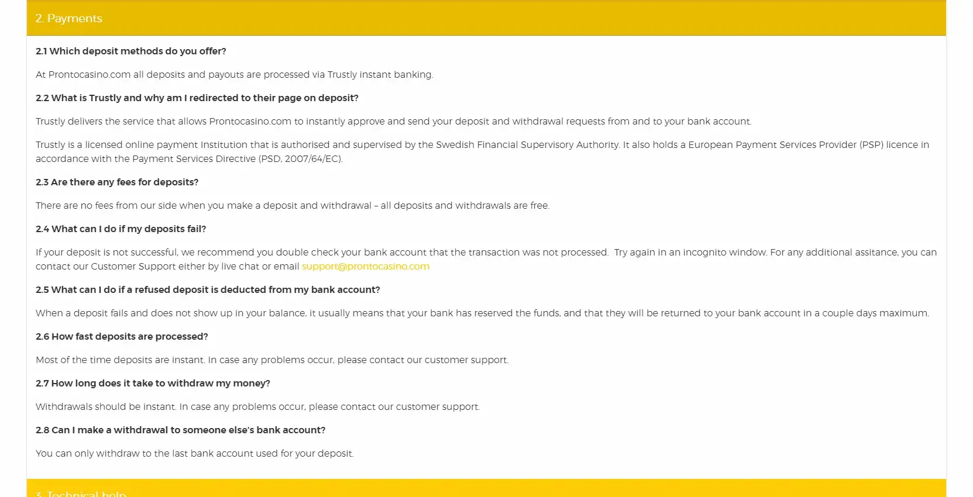Viewport: 973px width, 497px height.
Task: Collapse the 2. Payments section header
Action: point(69,19)
